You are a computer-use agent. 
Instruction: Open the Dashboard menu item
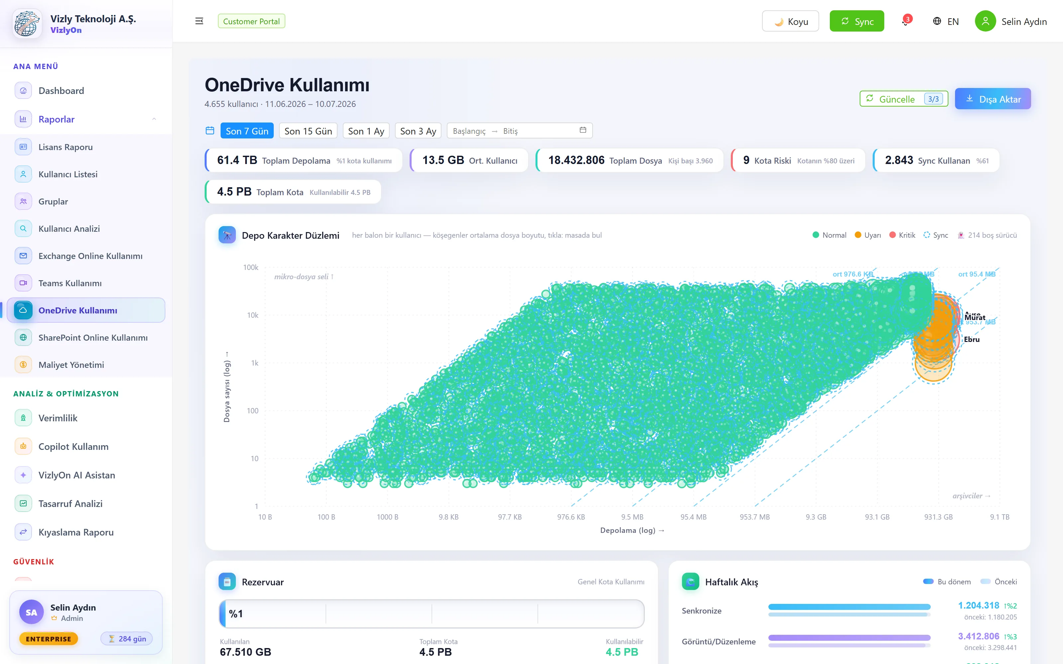(x=86, y=90)
